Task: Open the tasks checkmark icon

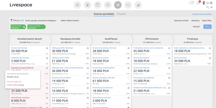Action: (x=108, y=5)
